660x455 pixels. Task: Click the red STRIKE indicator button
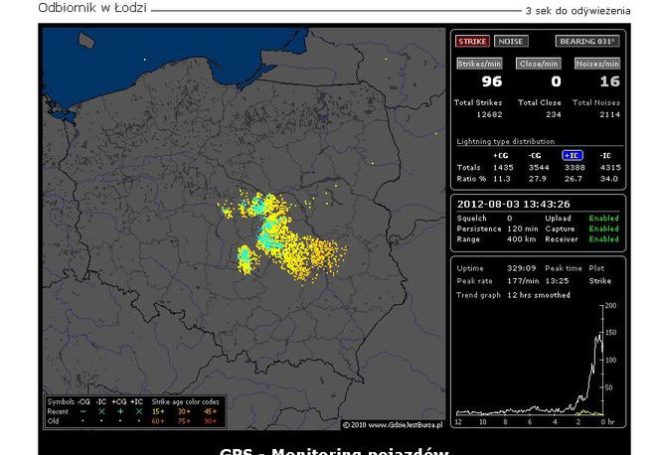click(x=472, y=41)
